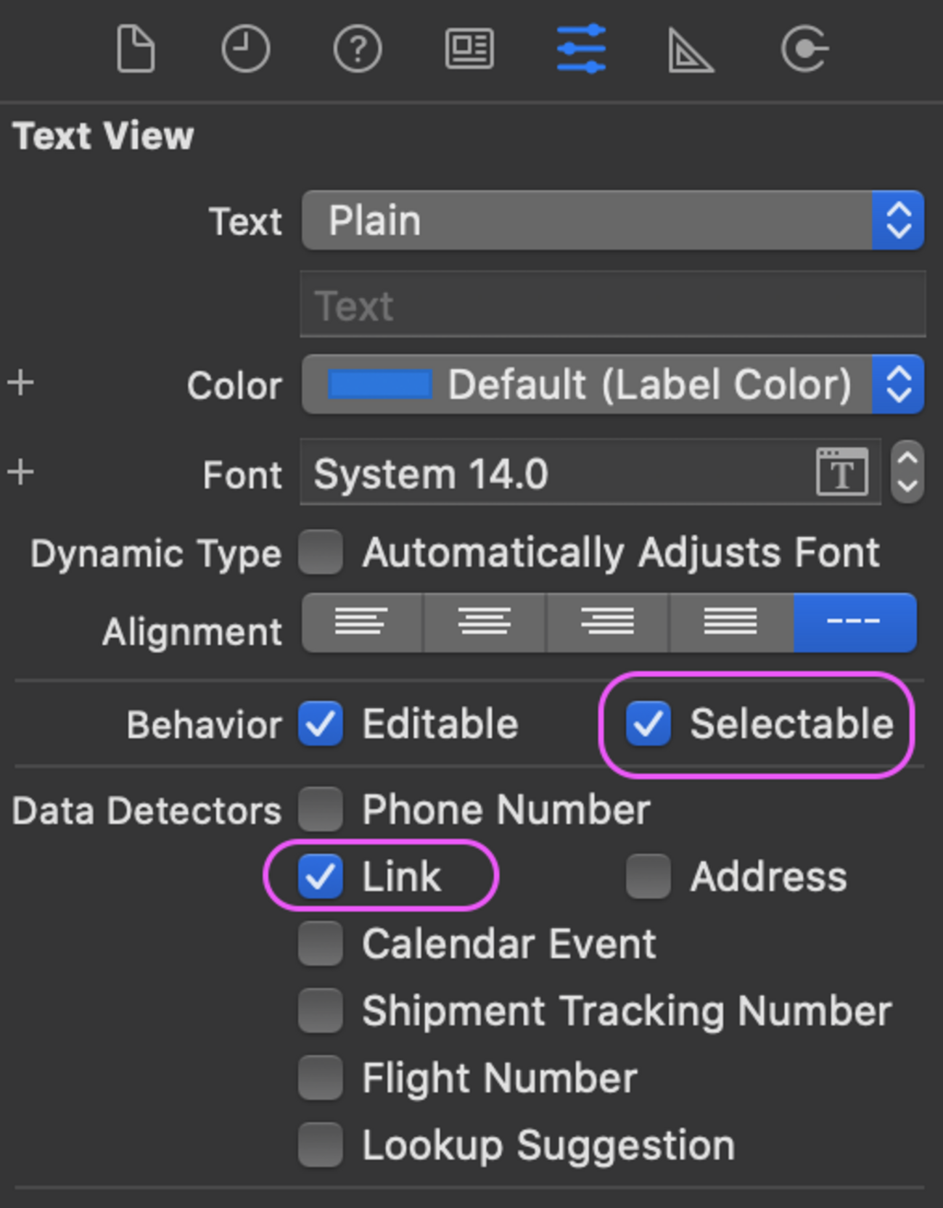943x1208 pixels.
Task: Open font picker T icon
Action: coord(841,473)
